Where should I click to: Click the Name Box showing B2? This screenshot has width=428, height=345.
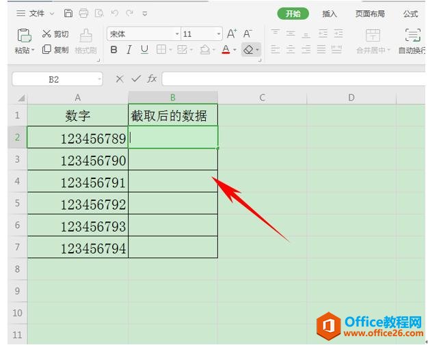coord(54,79)
